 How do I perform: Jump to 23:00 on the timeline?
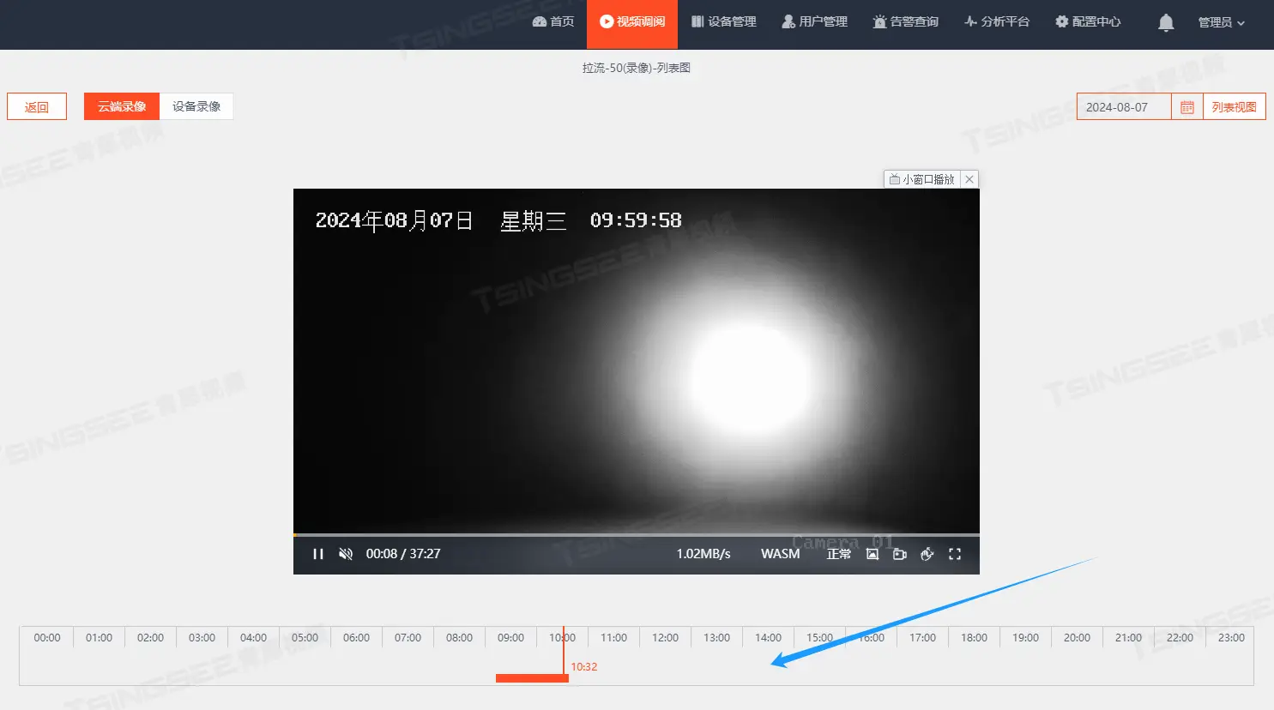[1231, 638]
